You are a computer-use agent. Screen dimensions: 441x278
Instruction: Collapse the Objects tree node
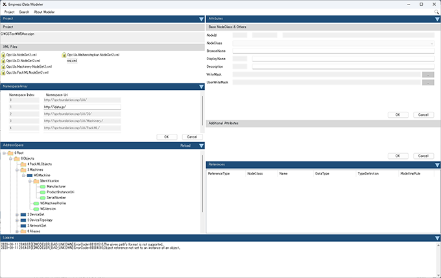(10, 159)
